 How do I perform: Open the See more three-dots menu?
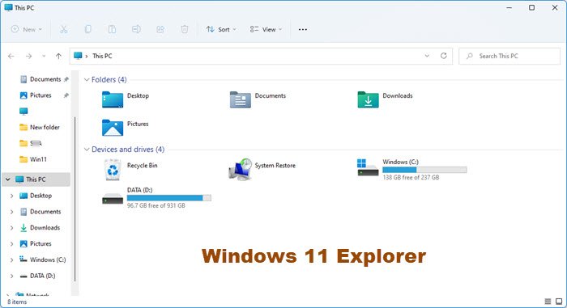coord(303,30)
